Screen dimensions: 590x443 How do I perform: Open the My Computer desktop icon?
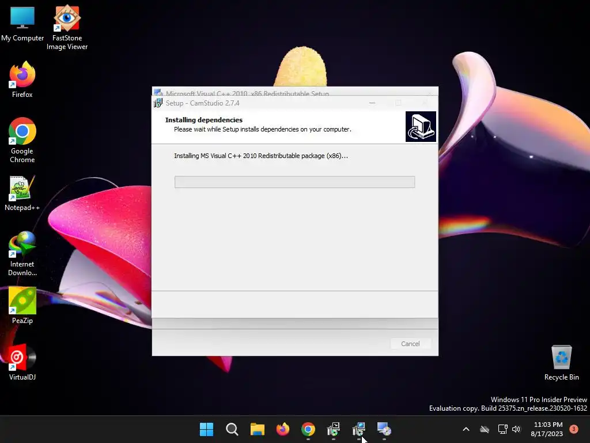[22, 23]
